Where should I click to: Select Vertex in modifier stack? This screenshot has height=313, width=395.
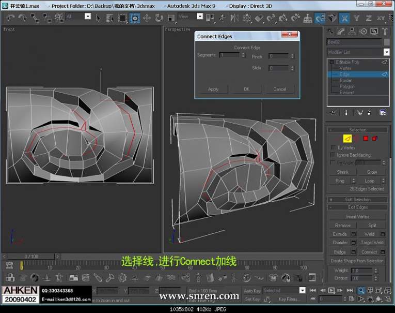tap(345, 68)
